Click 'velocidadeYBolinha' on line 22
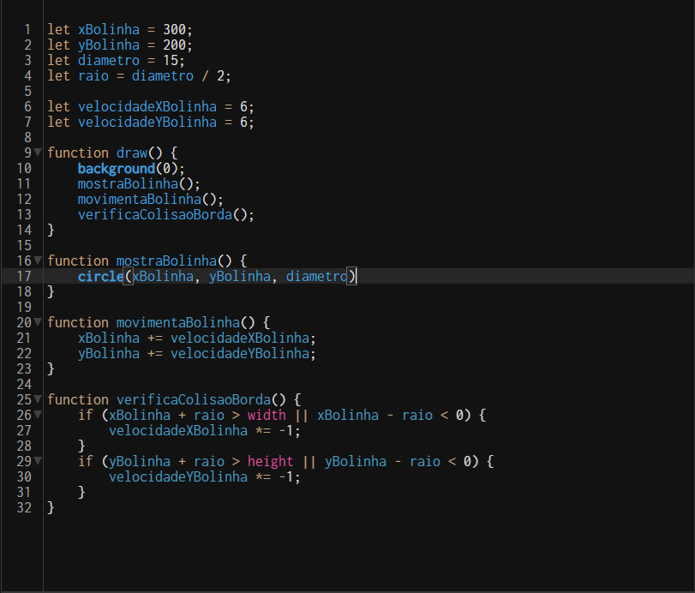Viewport: 695px width, 593px height. pyautogui.click(x=240, y=353)
